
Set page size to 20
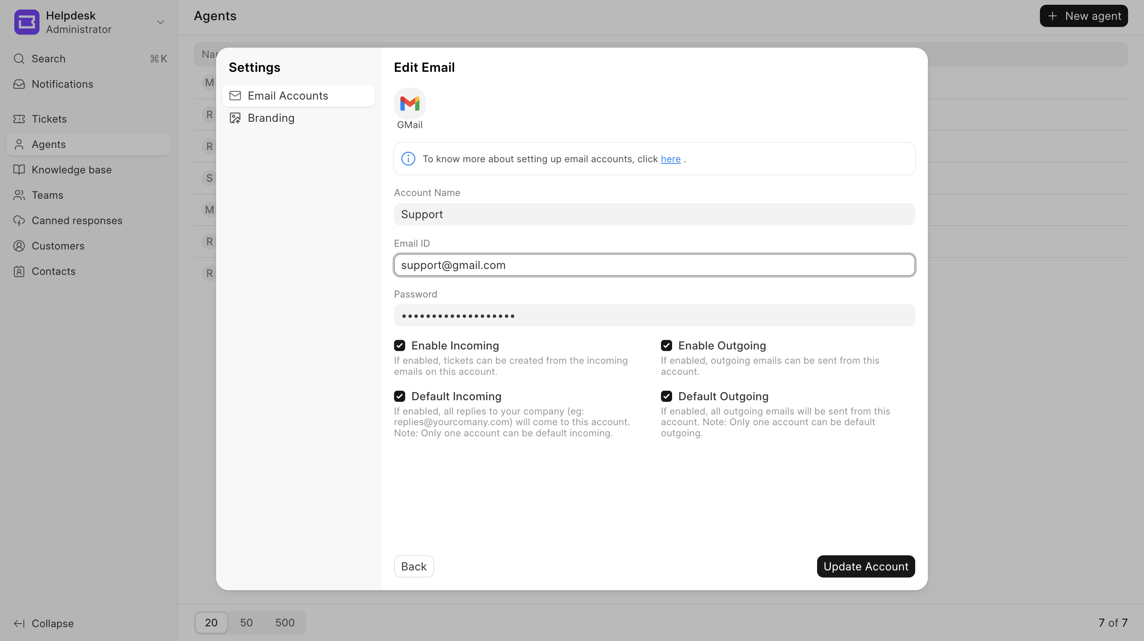pyautogui.click(x=211, y=623)
